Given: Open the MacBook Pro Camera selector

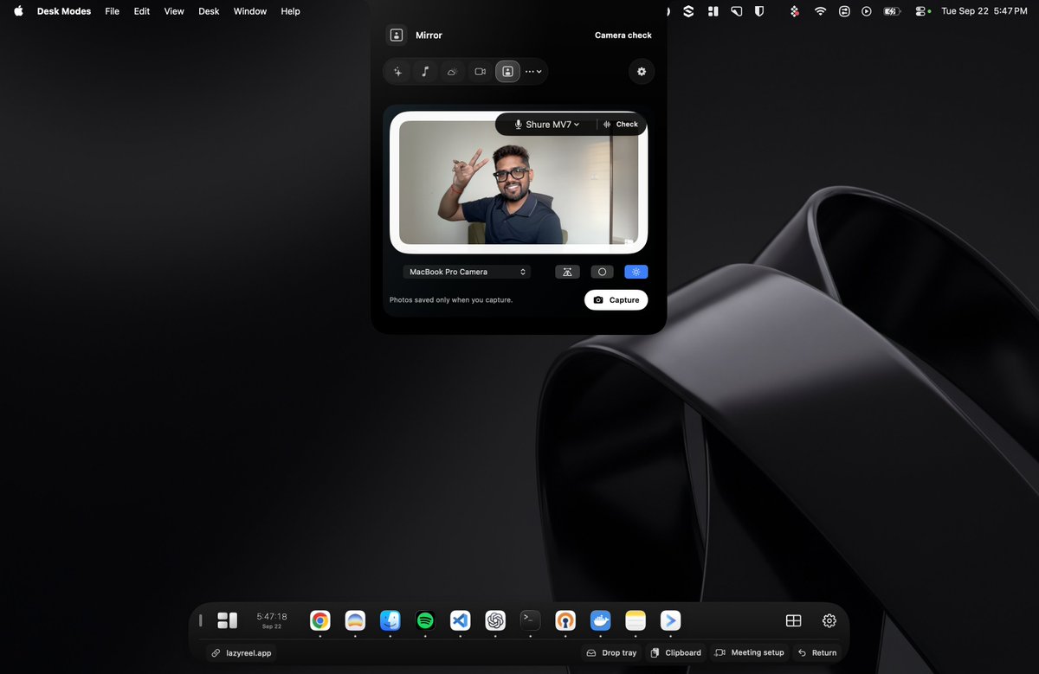Looking at the screenshot, I should point(467,272).
